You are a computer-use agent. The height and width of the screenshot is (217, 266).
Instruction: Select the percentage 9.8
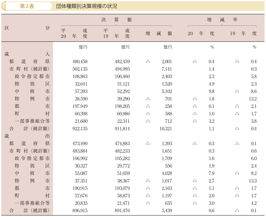coord(212,91)
